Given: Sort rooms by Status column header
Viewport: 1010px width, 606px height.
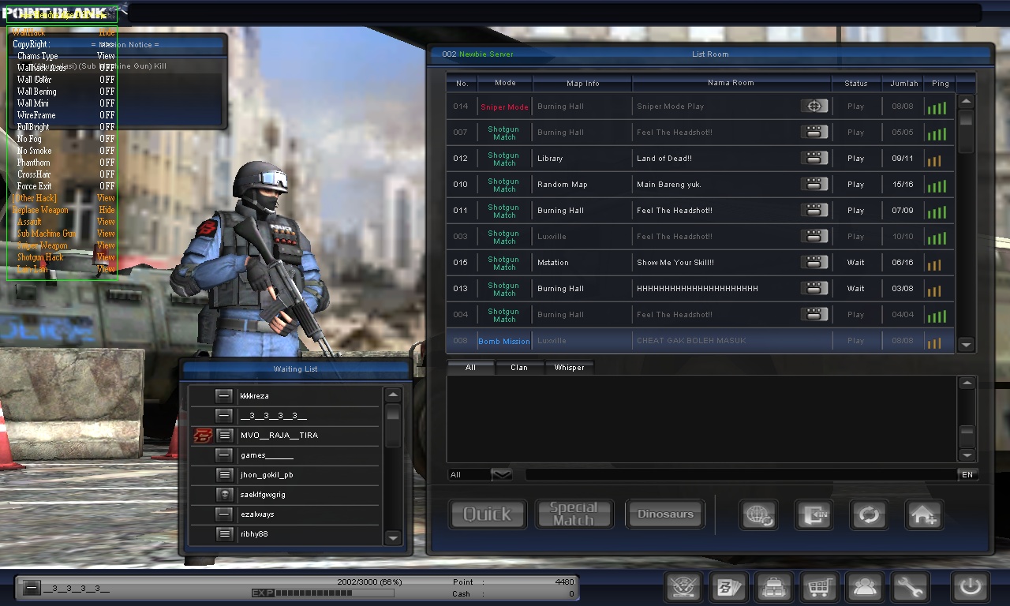Looking at the screenshot, I should click(x=856, y=83).
